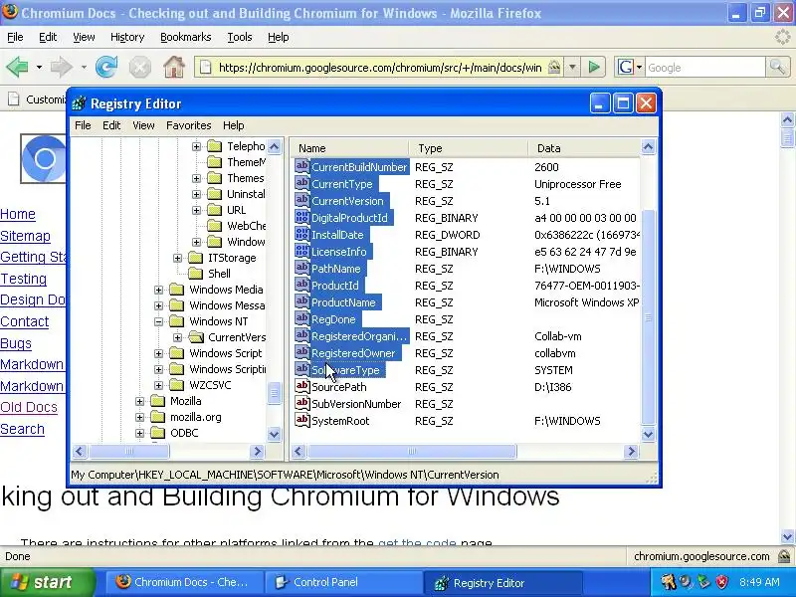Click the Data column header
The height and width of the screenshot is (597, 796).
tap(584, 148)
